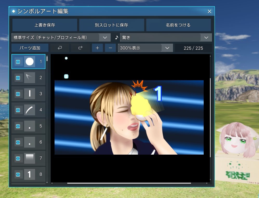This screenshot has height=198, width=259.
Task: Click 名前をつける button
Action: (178, 25)
